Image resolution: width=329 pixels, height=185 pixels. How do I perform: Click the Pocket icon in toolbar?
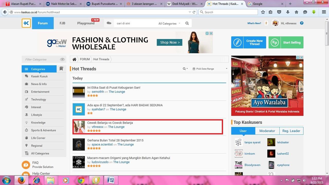click(279, 12)
